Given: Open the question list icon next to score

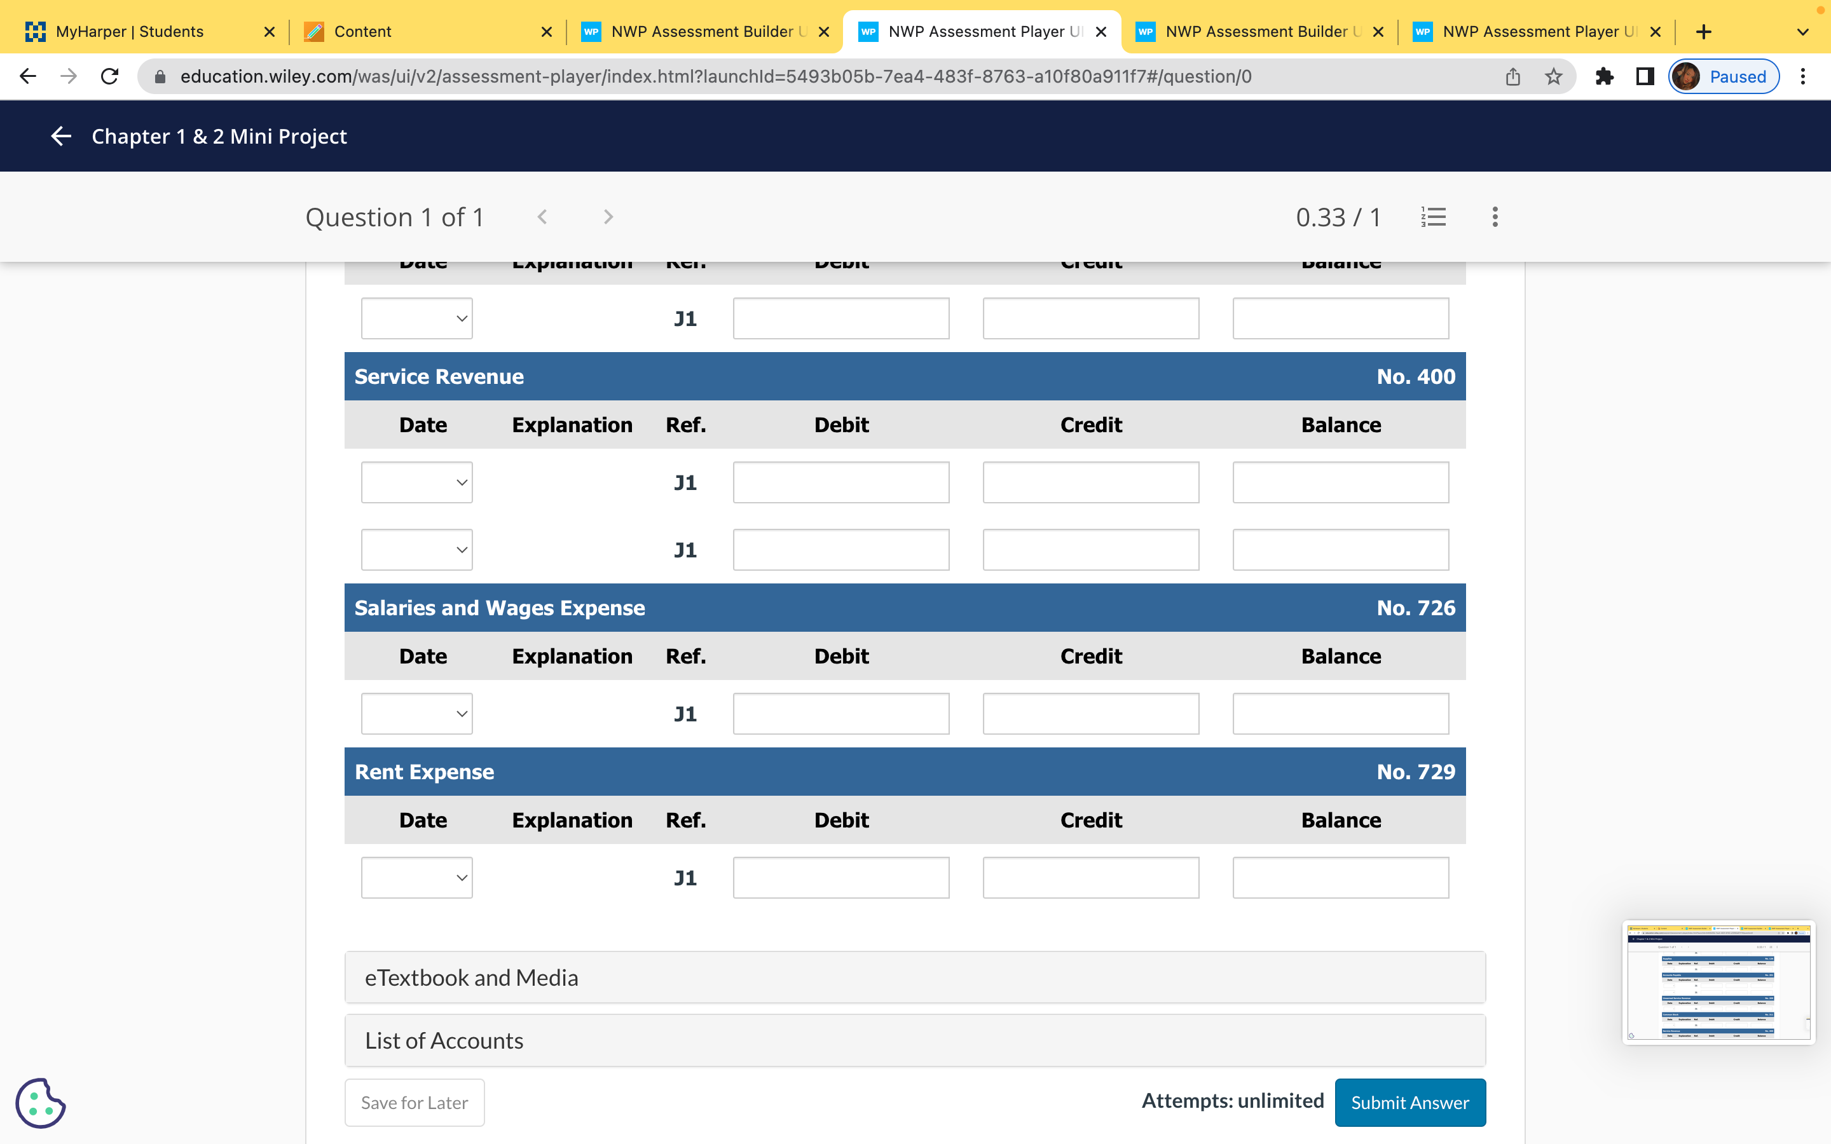Looking at the screenshot, I should click(1433, 217).
